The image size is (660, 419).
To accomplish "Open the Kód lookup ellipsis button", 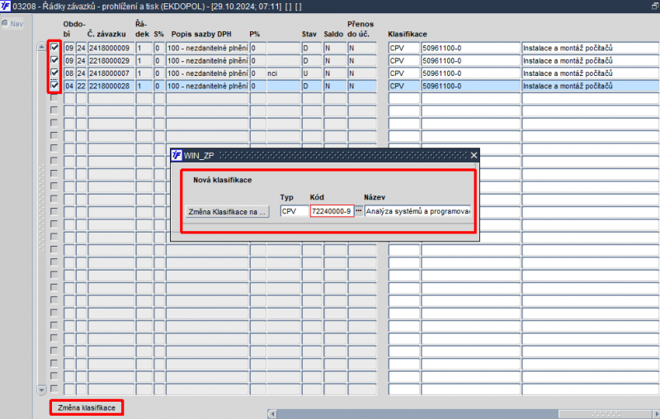I will 359,211.
